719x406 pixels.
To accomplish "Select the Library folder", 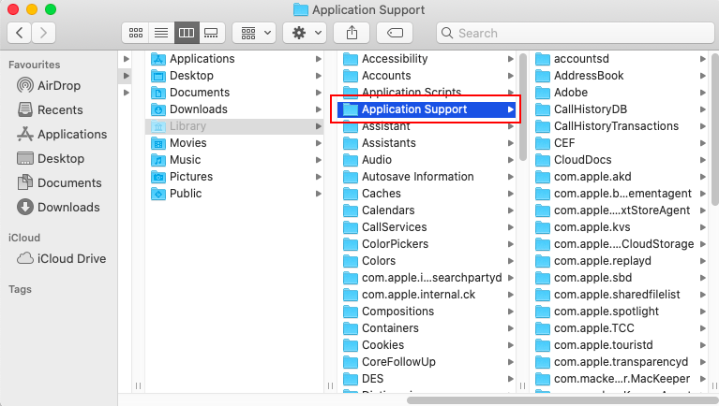I will [233, 126].
